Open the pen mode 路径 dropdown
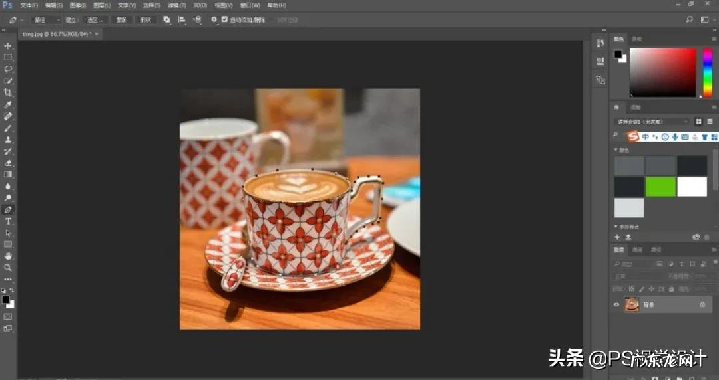Screen dimensions: 719x380 click(47, 20)
